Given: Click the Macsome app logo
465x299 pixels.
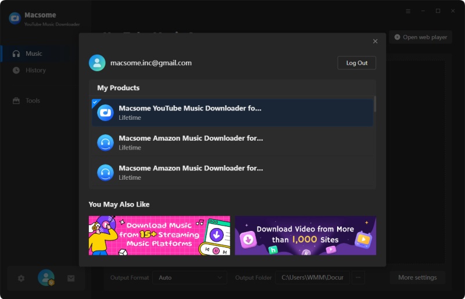Looking at the screenshot, I should [x=15, y=19].
